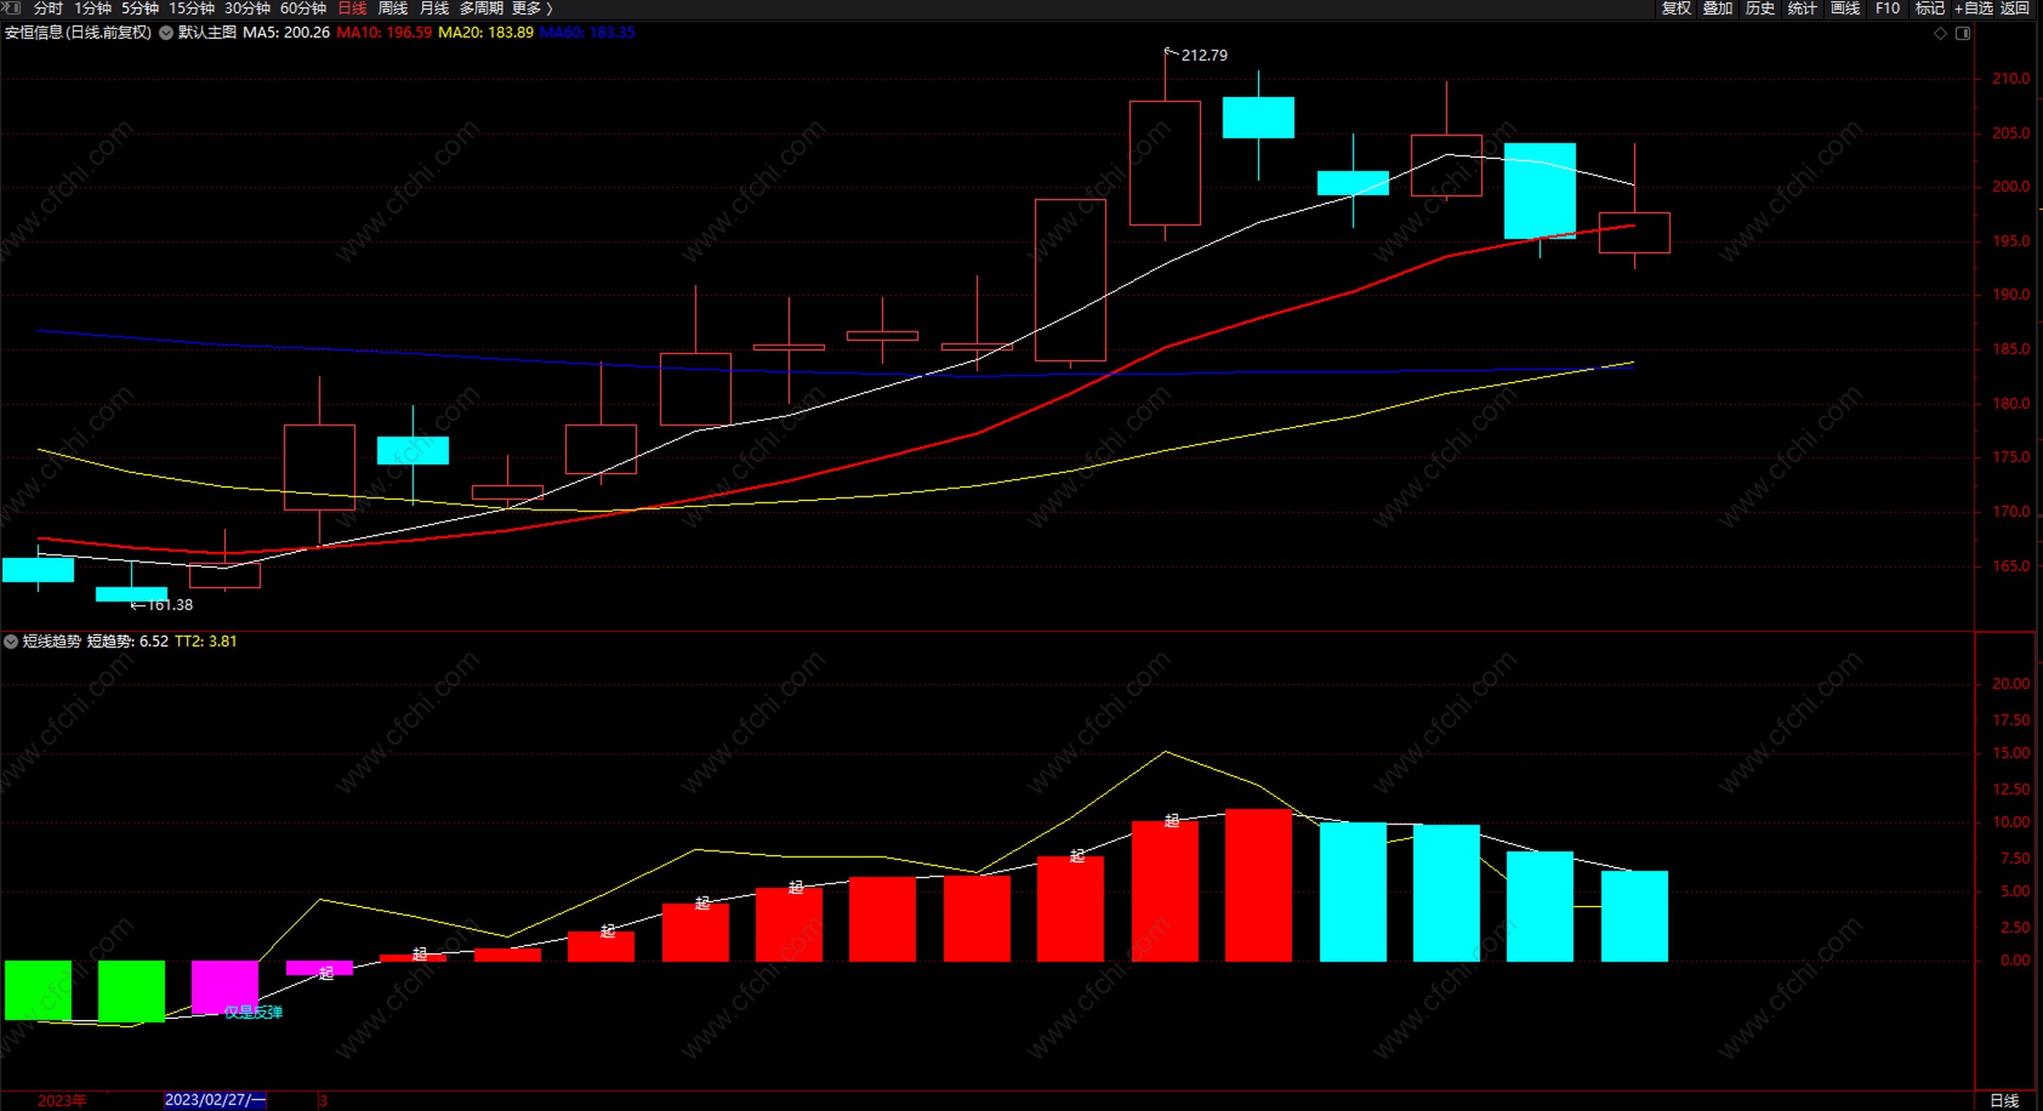Click the 2023/02/27 date marker
Image resolution: width=2043 pixels, height=1111 pixels.
coord(214,1100)
